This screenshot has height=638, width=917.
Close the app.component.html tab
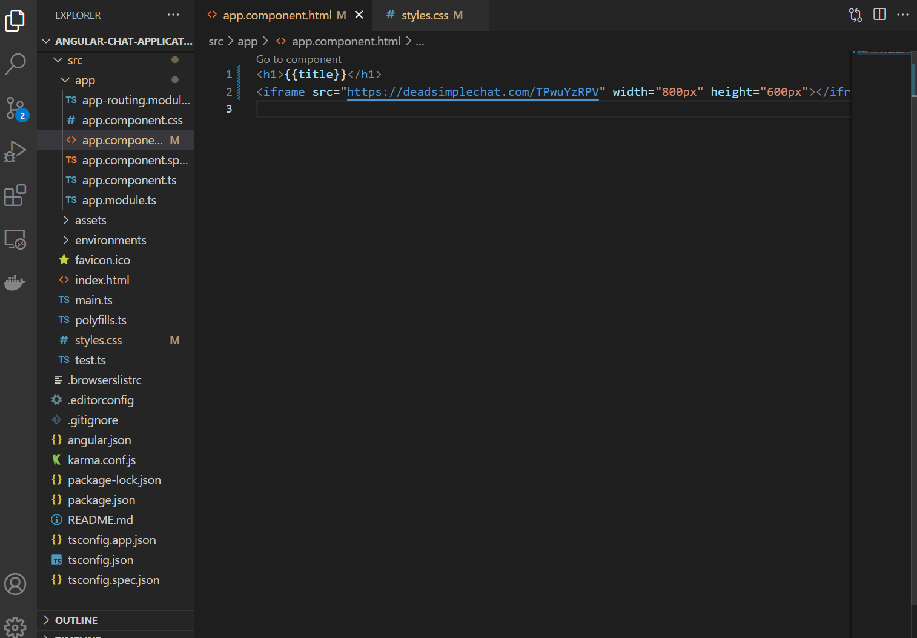click(359, 15)
